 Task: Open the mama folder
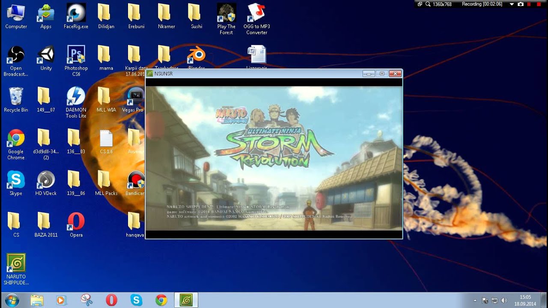106,59
